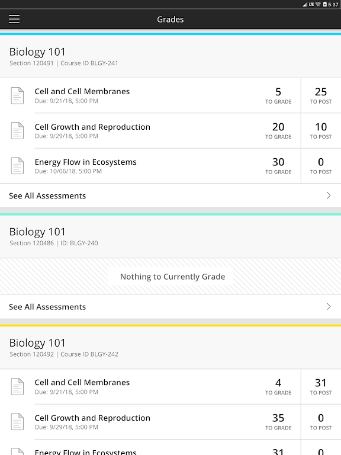
Task: Tap document icon beside Energy Flow in Ecosystems due 10/06/18
Action: [x=17, y=166]
